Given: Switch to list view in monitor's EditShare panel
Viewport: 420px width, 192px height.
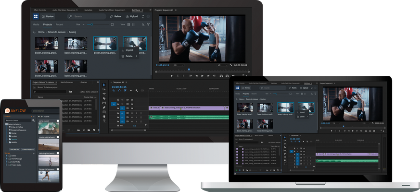Looking at the screenshot, I should (x=133, y=24).
